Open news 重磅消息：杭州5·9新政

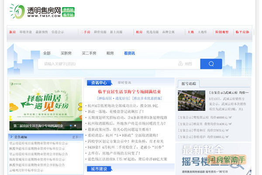point(123,135)
